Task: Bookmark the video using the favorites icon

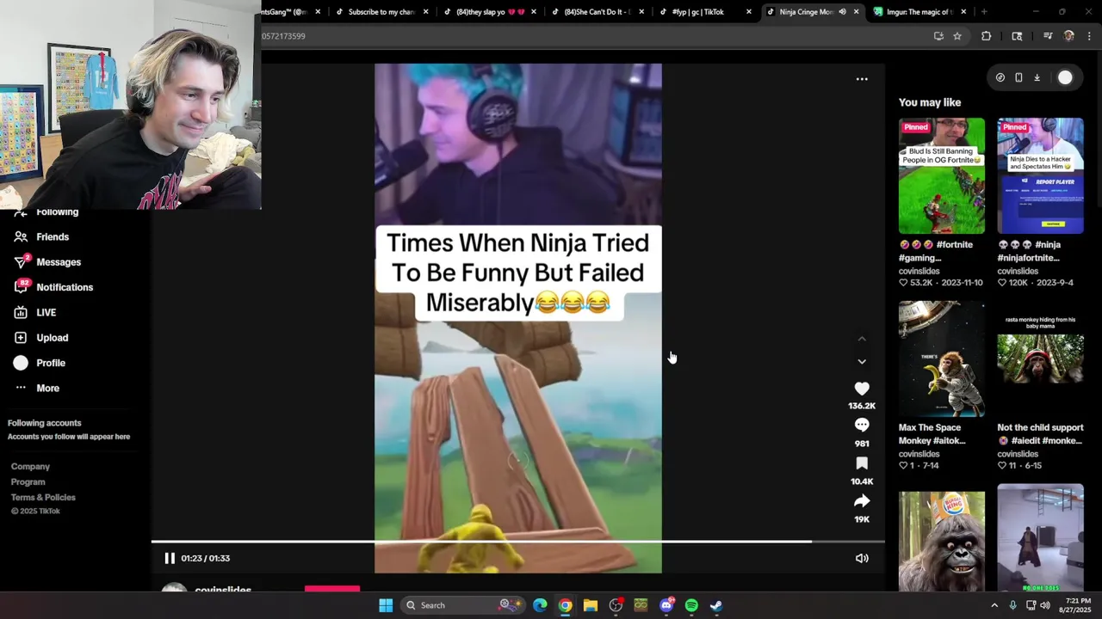Action: [x=862, y=464]
